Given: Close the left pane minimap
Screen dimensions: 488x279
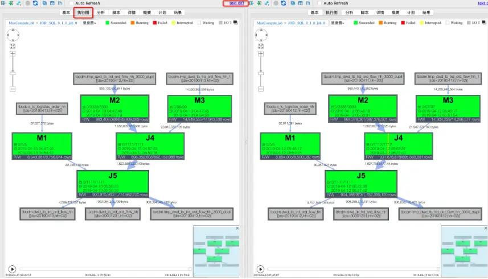Looking at the screenshot, I should tap(237, 228).
